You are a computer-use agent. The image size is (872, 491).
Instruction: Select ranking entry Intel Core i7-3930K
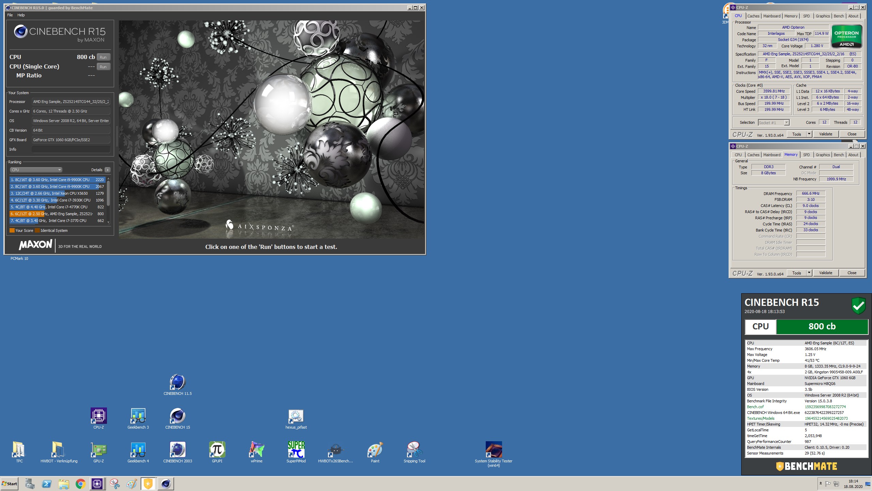pos(57,200)
